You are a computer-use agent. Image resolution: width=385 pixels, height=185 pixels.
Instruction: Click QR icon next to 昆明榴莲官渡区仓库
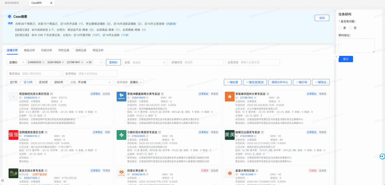pos(46,132)
